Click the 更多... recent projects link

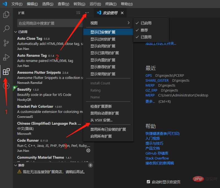[x=150, y=101]
